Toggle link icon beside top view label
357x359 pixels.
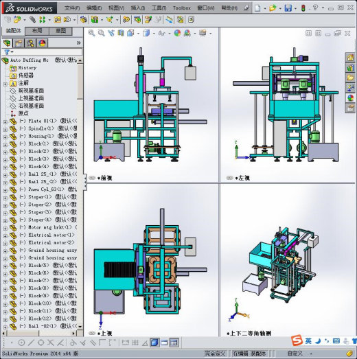[x=92, y=334]
